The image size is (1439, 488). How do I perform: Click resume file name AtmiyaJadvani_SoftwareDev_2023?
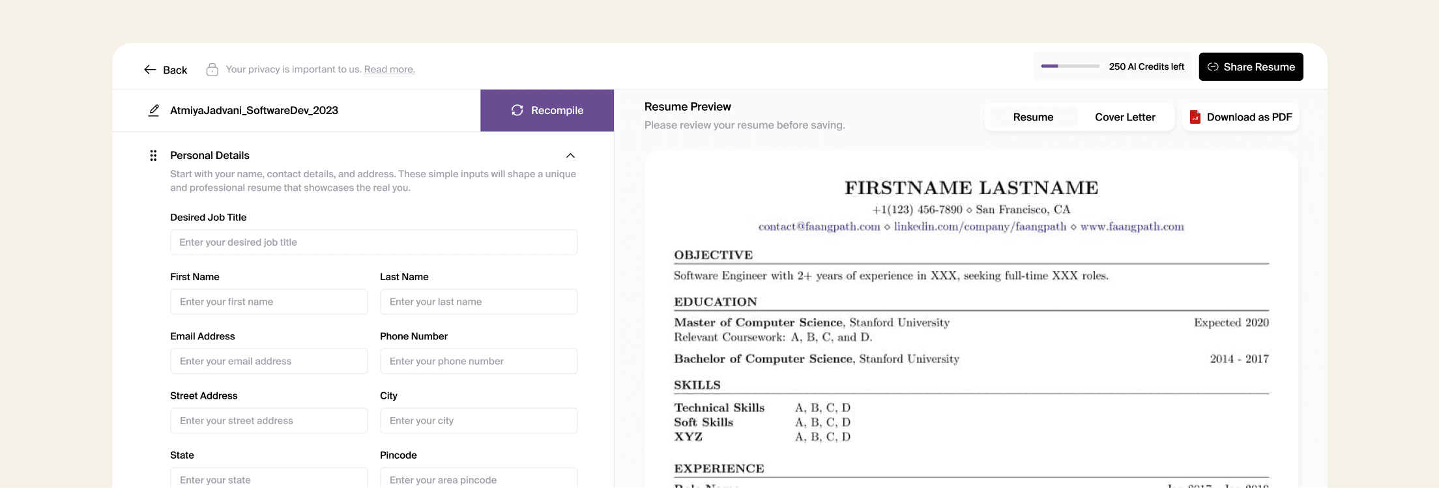[254, 110]
